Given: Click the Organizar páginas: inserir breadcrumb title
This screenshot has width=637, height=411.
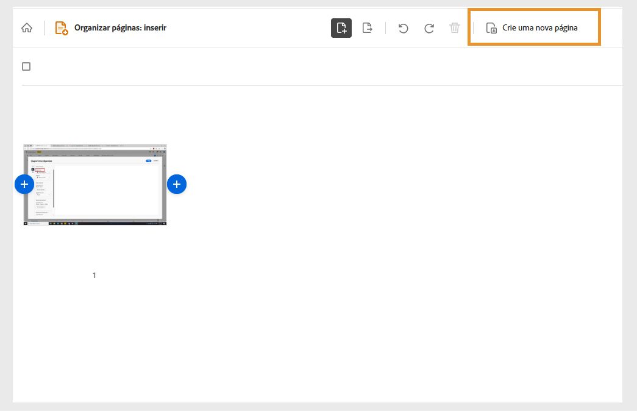Looking at the screenshot, I should [121, 27].
